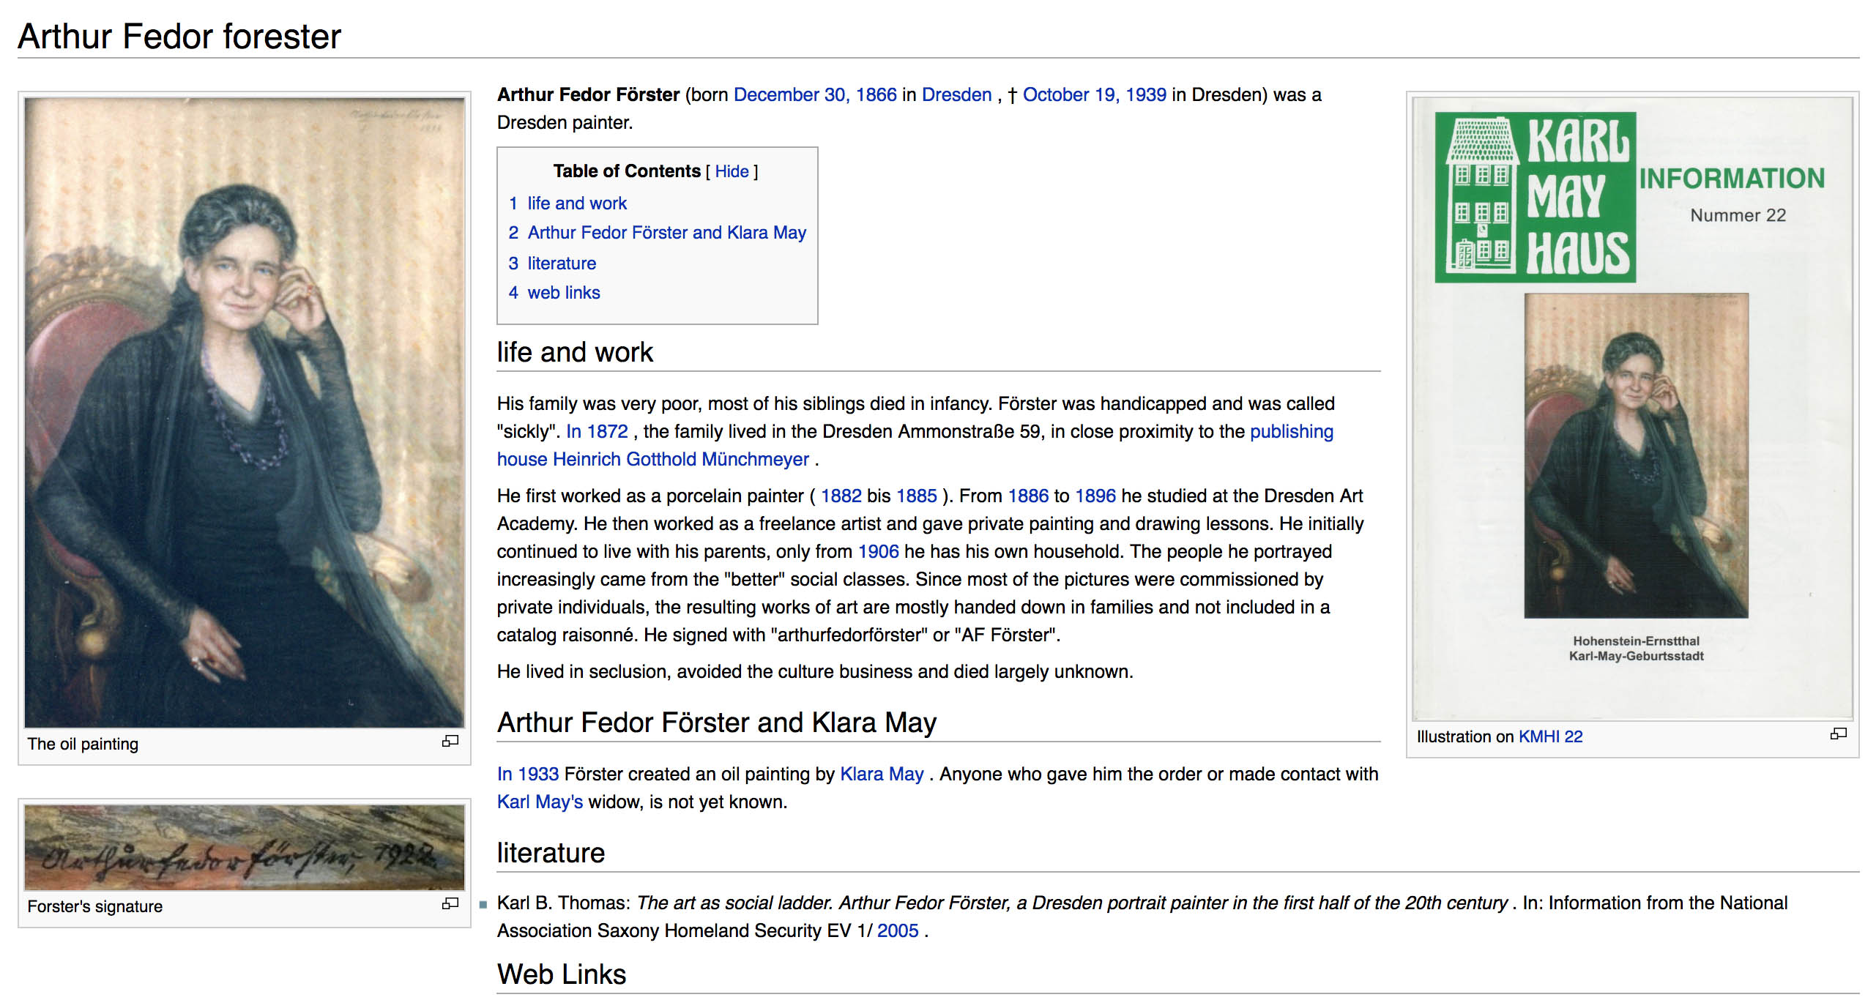The height and width of the screenshot is (1000, 1876).
Task: Click enlarge icon next to KMHI 22 caption
Action: point(1838,734)
